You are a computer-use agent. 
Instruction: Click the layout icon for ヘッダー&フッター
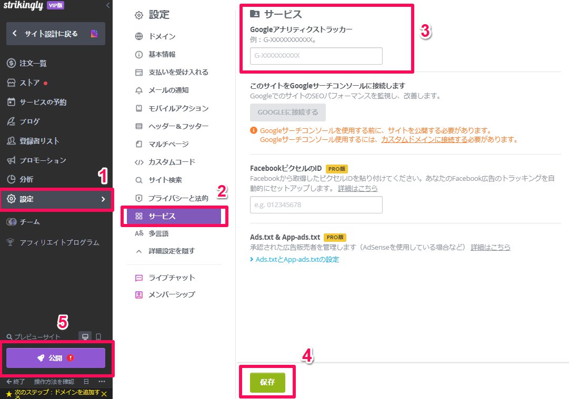click(139, 126)
